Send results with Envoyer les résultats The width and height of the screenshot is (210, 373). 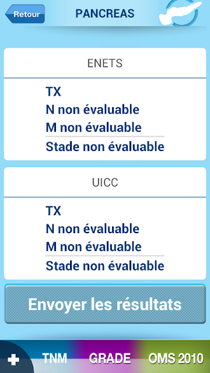(105, 304)
